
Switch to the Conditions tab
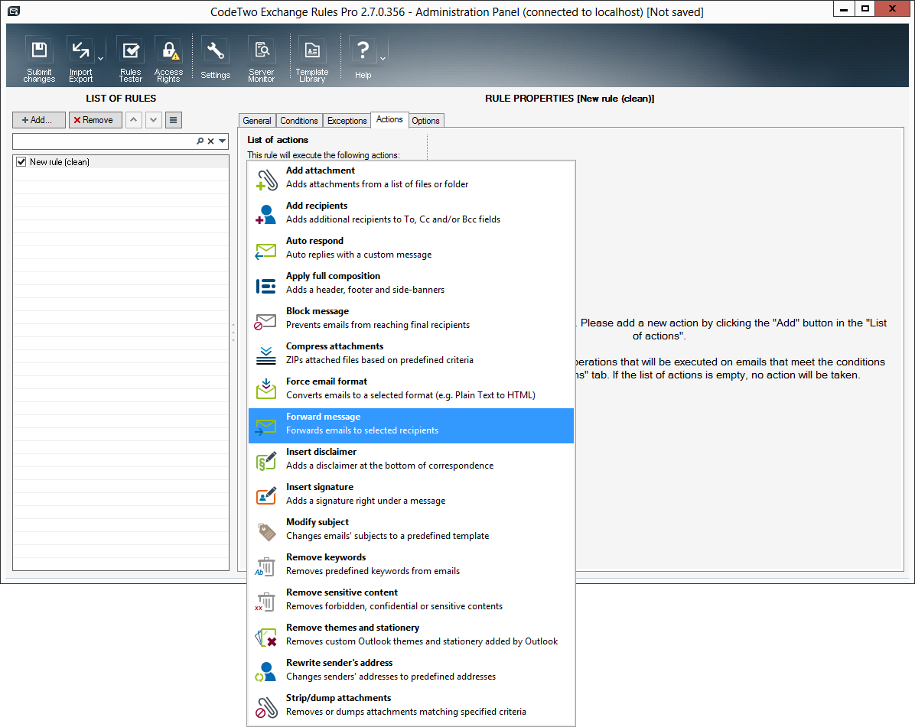tap(298, 121)
